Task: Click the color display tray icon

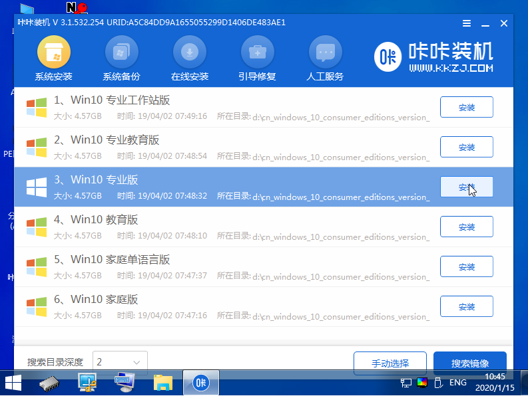Action: pyautogui.click(x=422, y=383)
